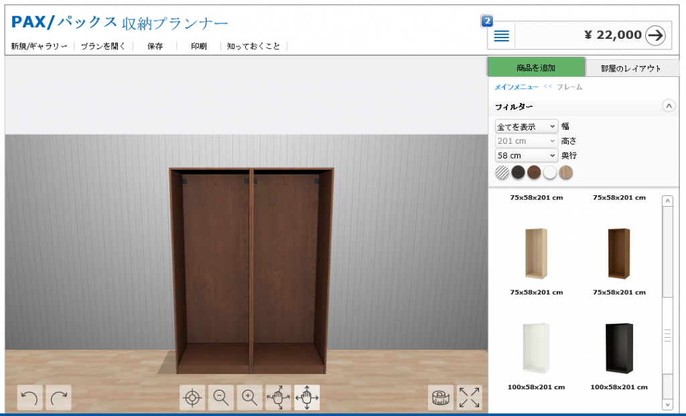This screenshot has width=686, height=416.
Task: Click the product list scrollbar thumb
Action: point(667,336)
